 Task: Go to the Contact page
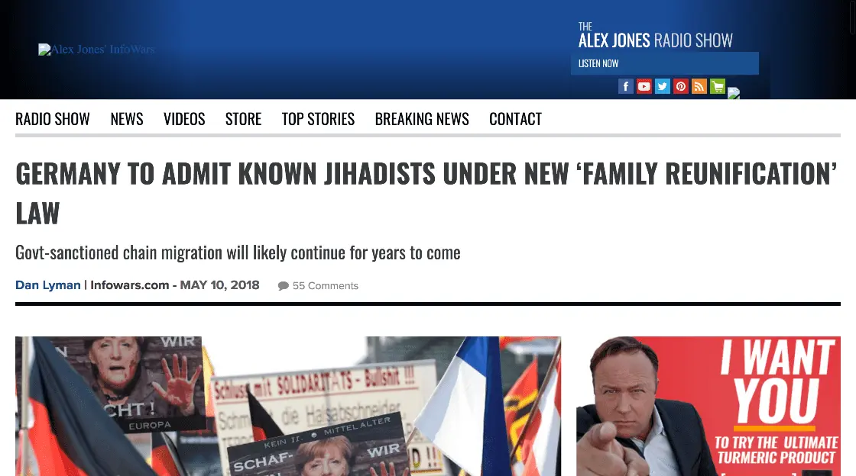[515, 119]
